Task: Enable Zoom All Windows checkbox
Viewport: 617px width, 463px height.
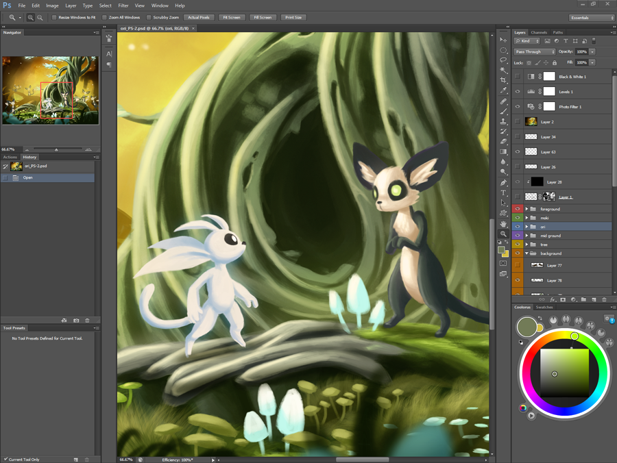Action: tap(104, 18)
